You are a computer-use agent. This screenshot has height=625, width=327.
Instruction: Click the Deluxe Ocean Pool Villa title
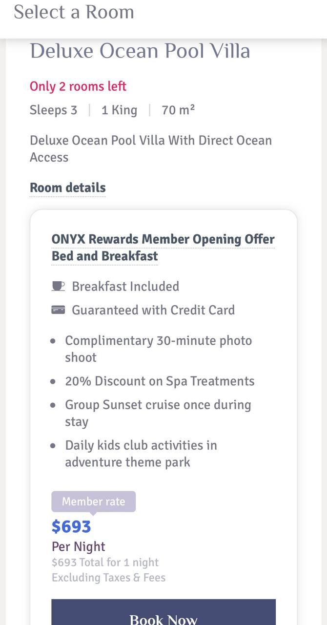pos(140,51)
